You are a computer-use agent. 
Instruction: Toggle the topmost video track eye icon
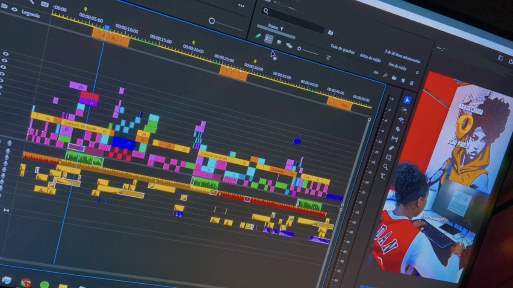tap(6, 54)
